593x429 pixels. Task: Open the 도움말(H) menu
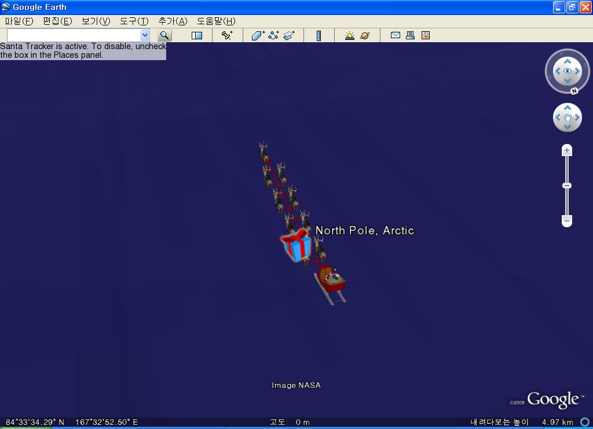click(x=216, y=21)
